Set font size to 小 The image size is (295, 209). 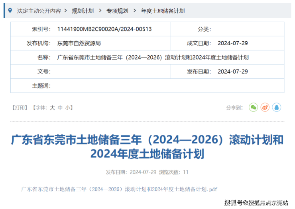[x=67, y=108]
